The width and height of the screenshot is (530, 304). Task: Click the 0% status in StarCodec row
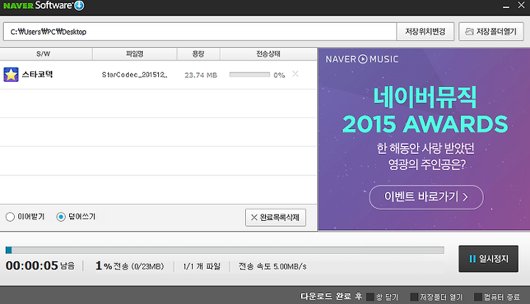click(279, 75)
